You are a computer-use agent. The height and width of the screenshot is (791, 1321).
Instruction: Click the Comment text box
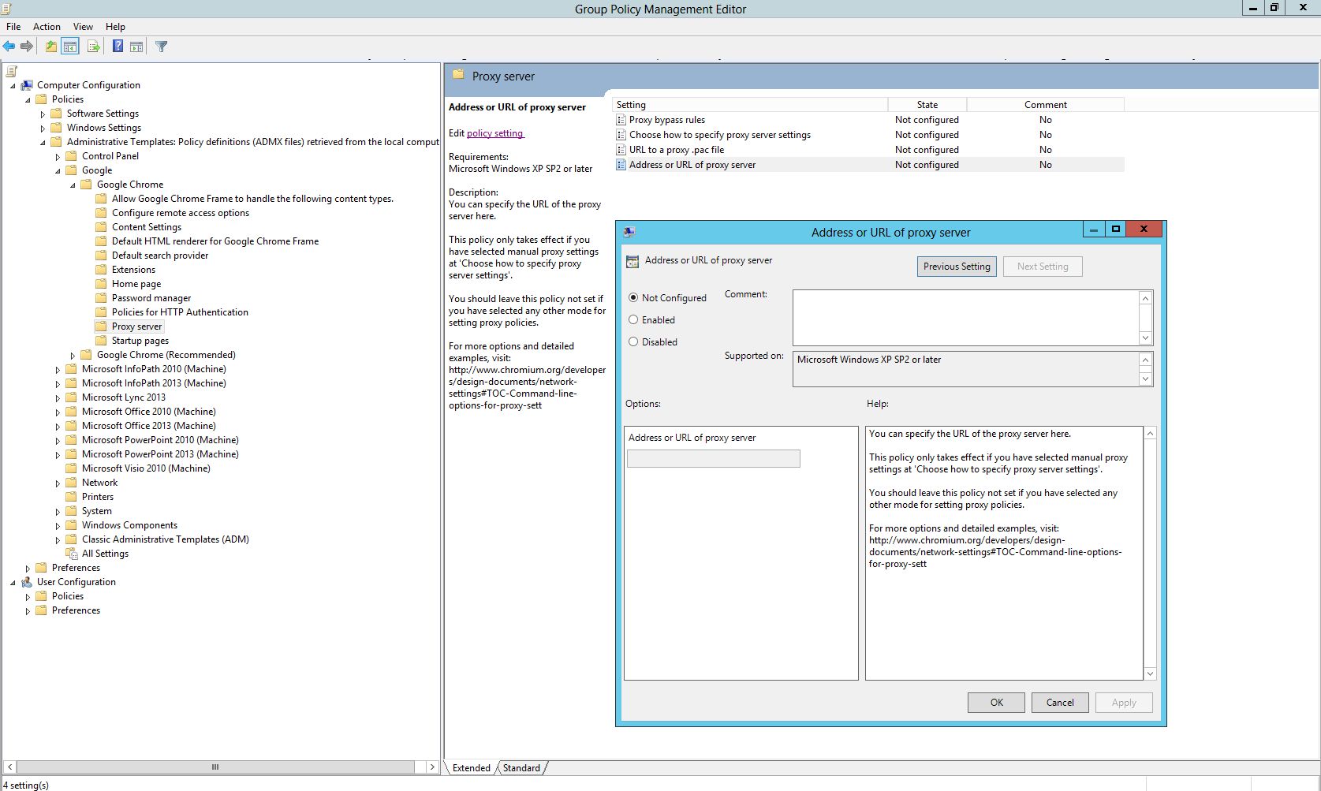[966, 318]
